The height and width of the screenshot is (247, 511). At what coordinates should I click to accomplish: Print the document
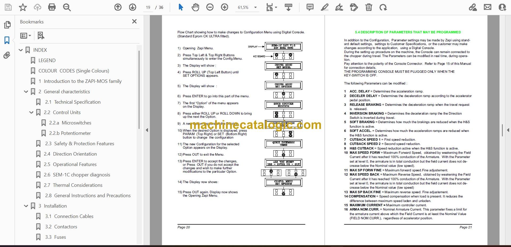point(52,7)
